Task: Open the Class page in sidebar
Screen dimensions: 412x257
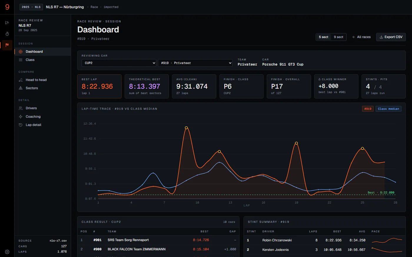Action: 43,60
